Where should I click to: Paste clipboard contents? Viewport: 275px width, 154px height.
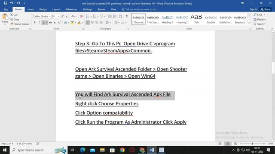point(5,18)
